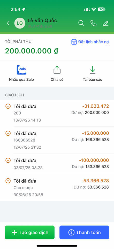Edit contact using the pencil icon
Viewport: 114px width, 249px height.
[x=106, y=23]
